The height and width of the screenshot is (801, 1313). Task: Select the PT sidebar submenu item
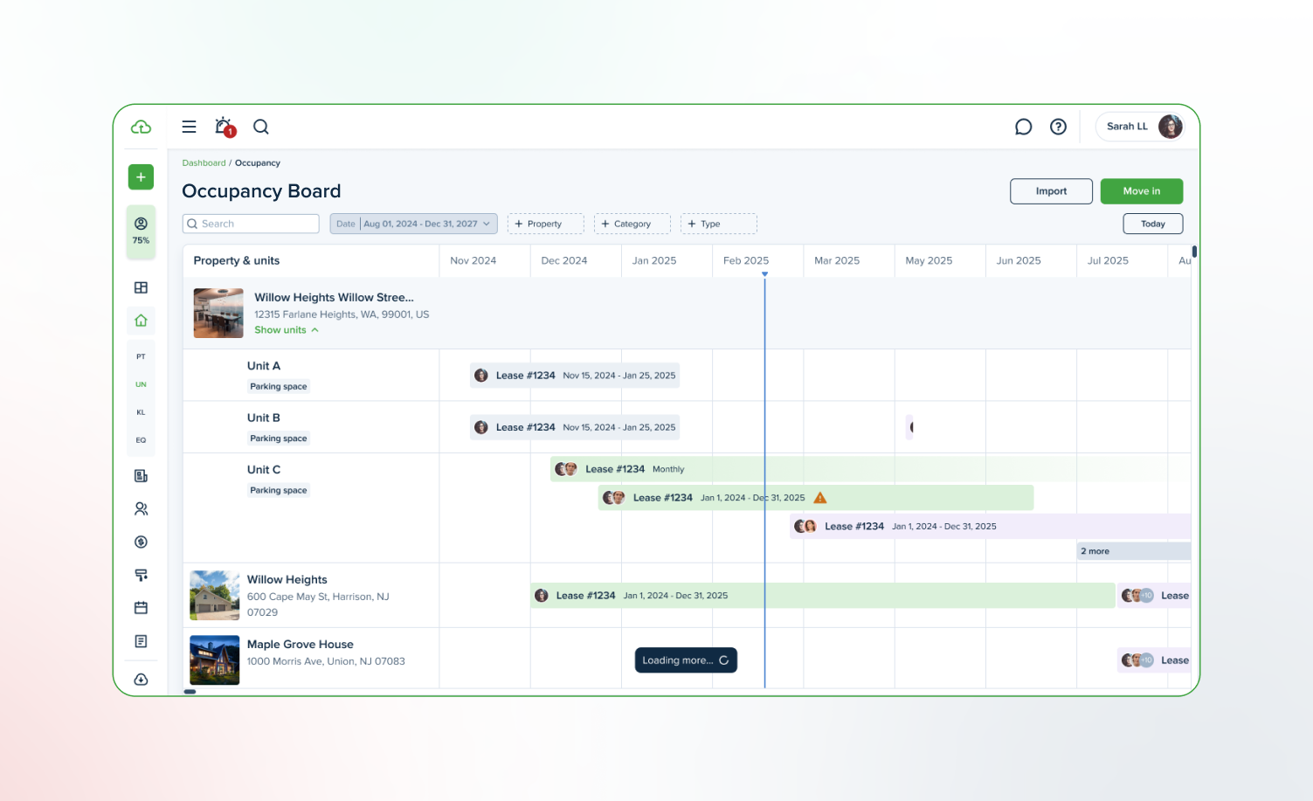tap(141, 356)
